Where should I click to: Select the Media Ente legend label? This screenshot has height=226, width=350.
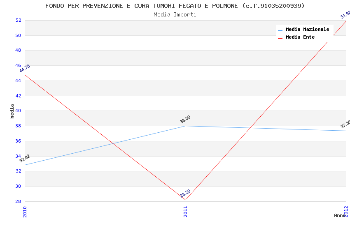[x=300, y=37]
